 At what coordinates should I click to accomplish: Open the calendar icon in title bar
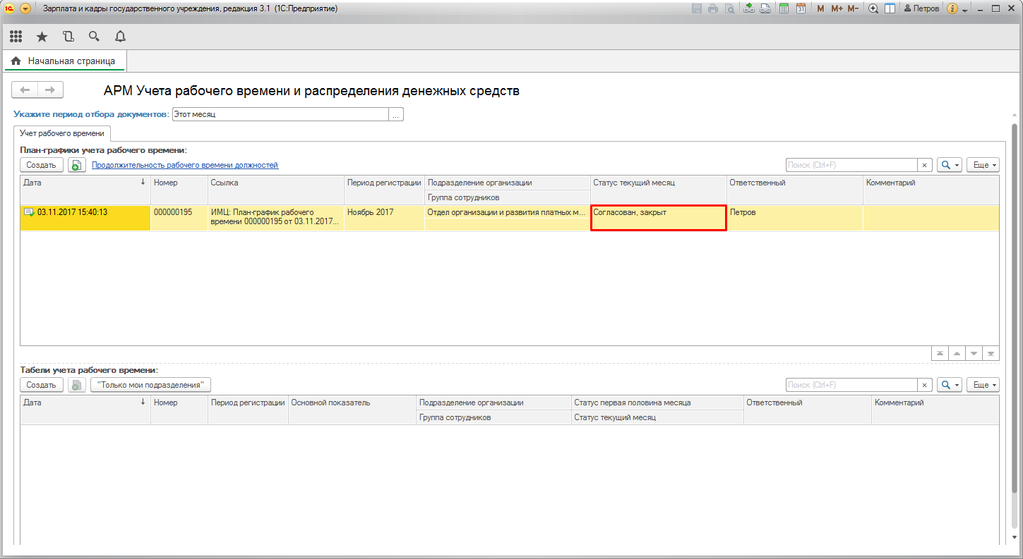[x=801, y=8]
